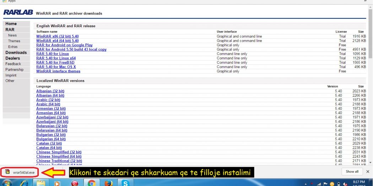
Task: Open the RAR sidebar section
Action: 10,30
